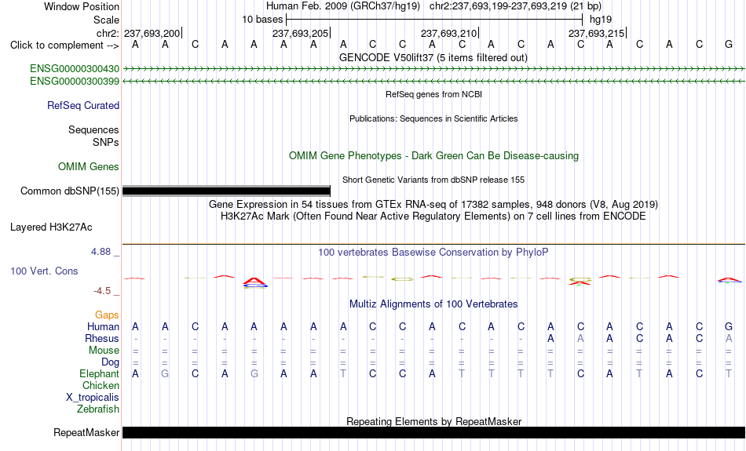
Task: Click the 'Rhesus' species label
Action: [x=102, y=338]
